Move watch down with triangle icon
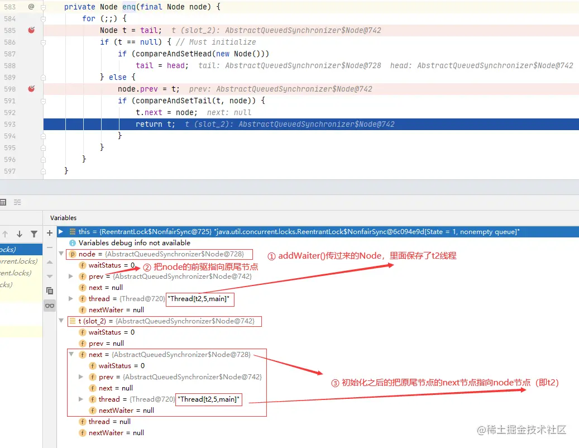The image size is (579, 448). [x=50, y=277]
